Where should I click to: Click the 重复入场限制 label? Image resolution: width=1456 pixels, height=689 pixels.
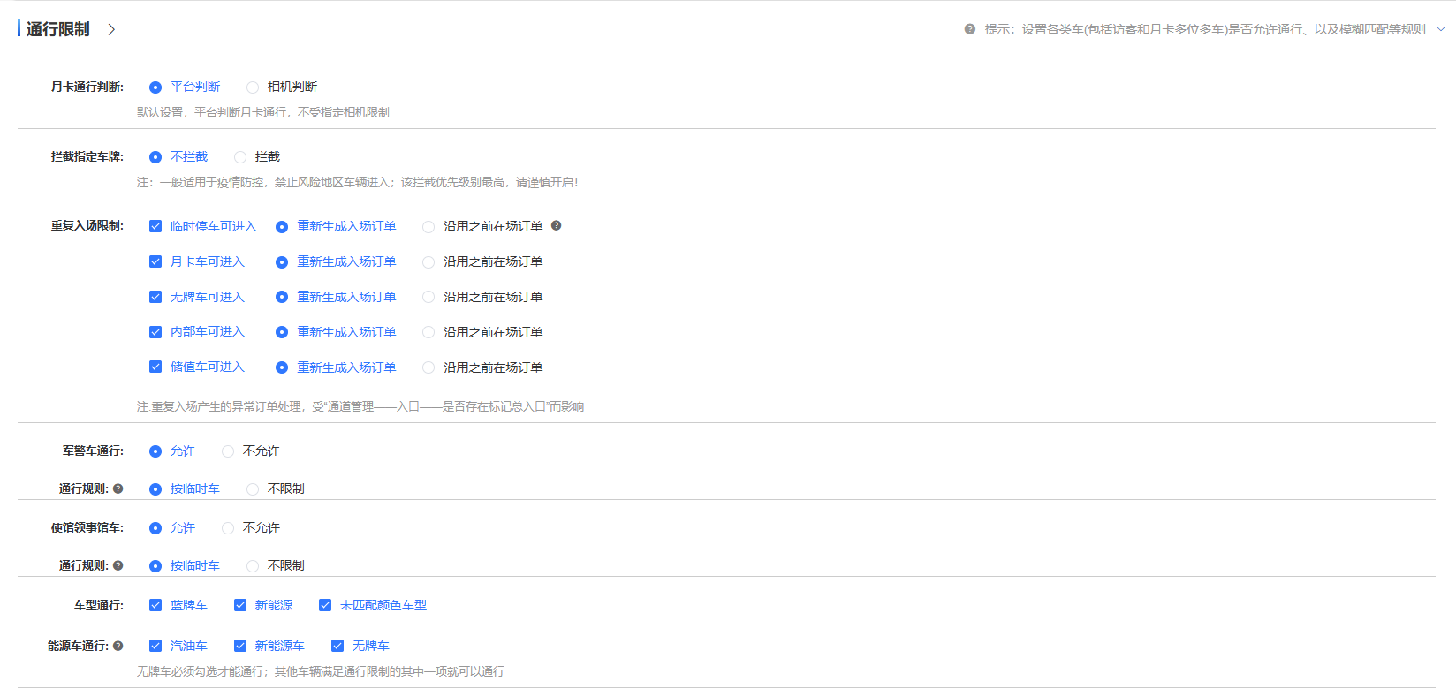(x=87, y=226)
